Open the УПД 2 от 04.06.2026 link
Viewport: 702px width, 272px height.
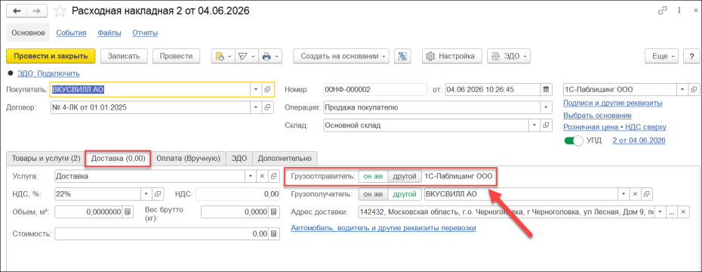639,141
